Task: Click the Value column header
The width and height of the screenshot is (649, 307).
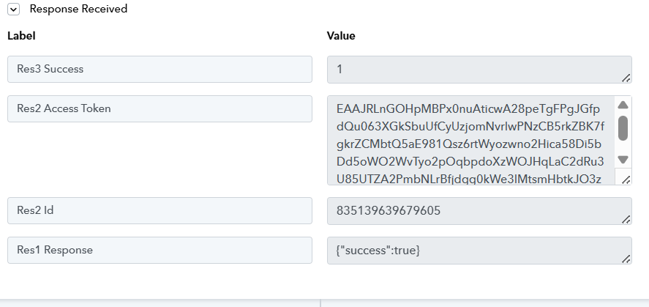Action: 341,36
